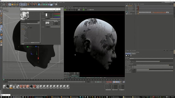Toggle the Specular channel checkbox

(x=27, y=30)
